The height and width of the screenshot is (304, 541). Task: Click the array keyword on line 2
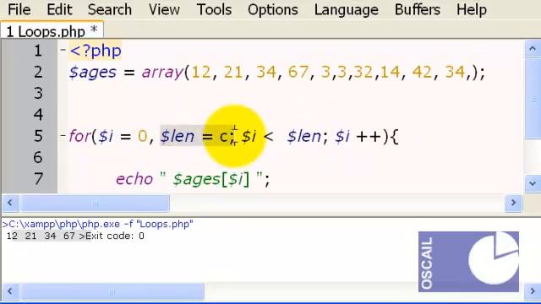pos(162,73)
